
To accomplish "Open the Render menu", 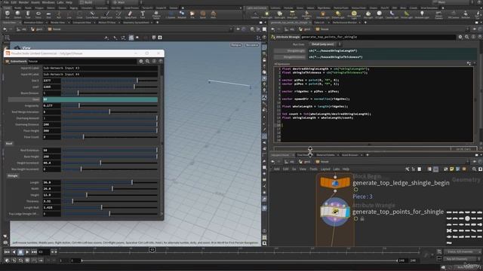I will tap(23, 2).
